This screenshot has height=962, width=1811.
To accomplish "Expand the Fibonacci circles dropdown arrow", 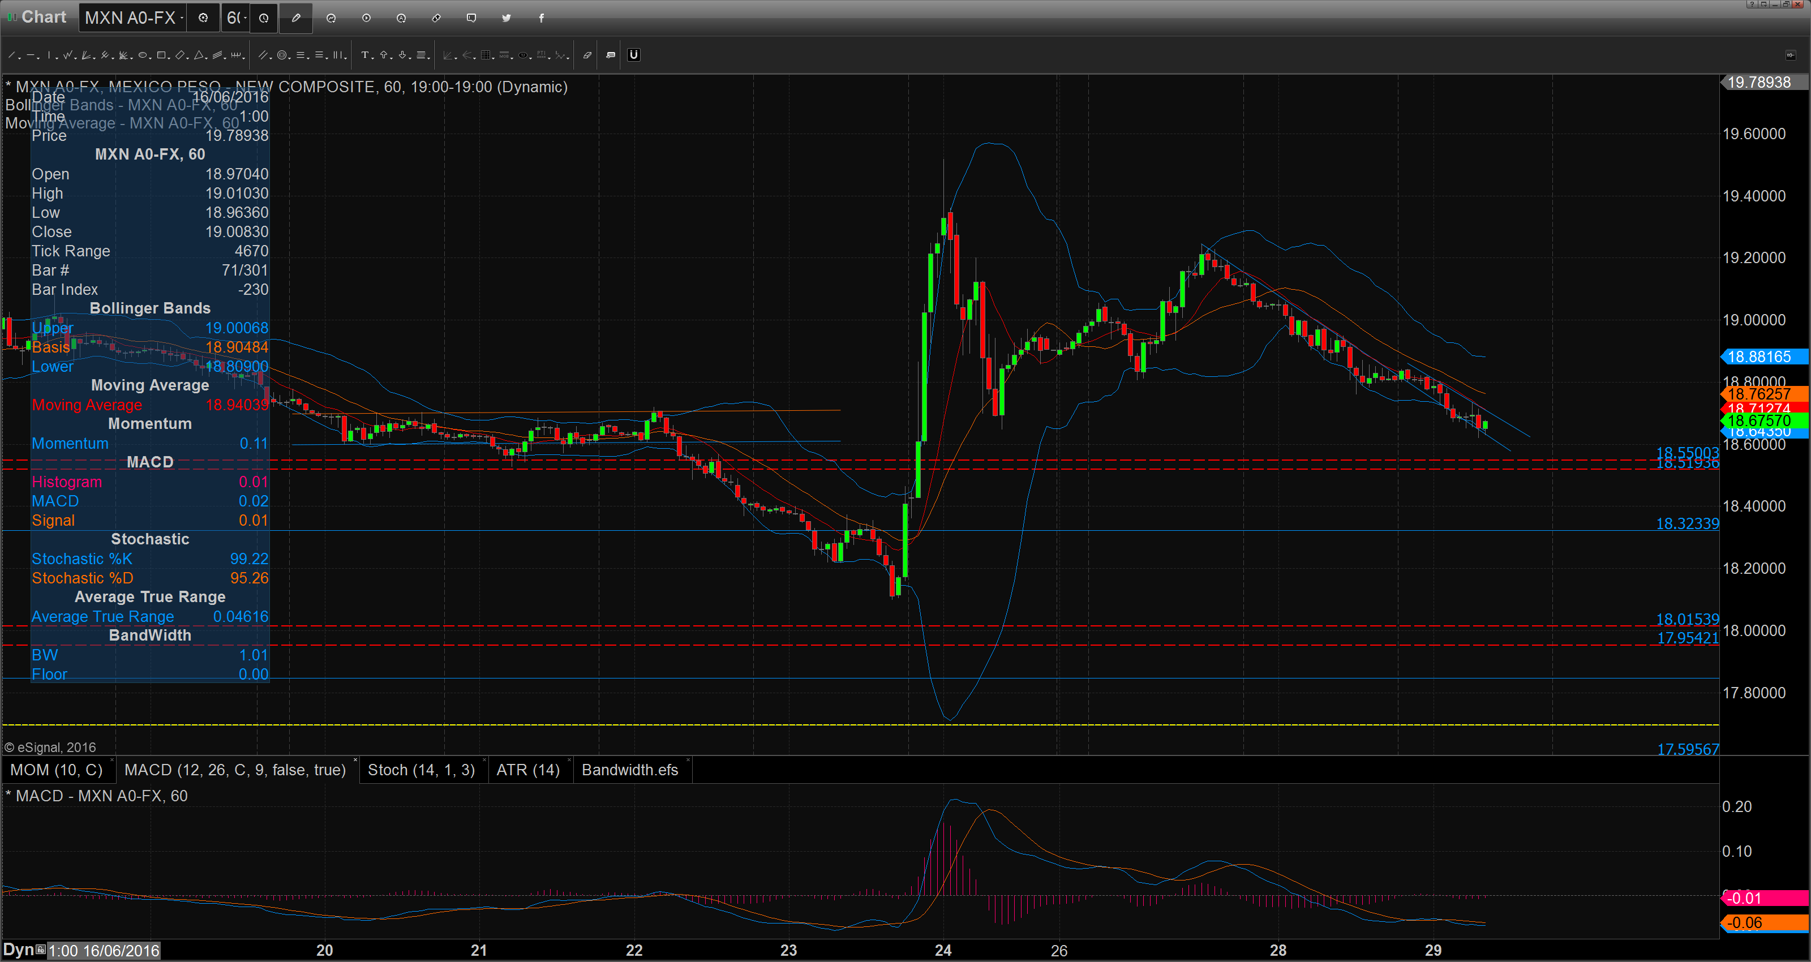I will coord(290,58).
